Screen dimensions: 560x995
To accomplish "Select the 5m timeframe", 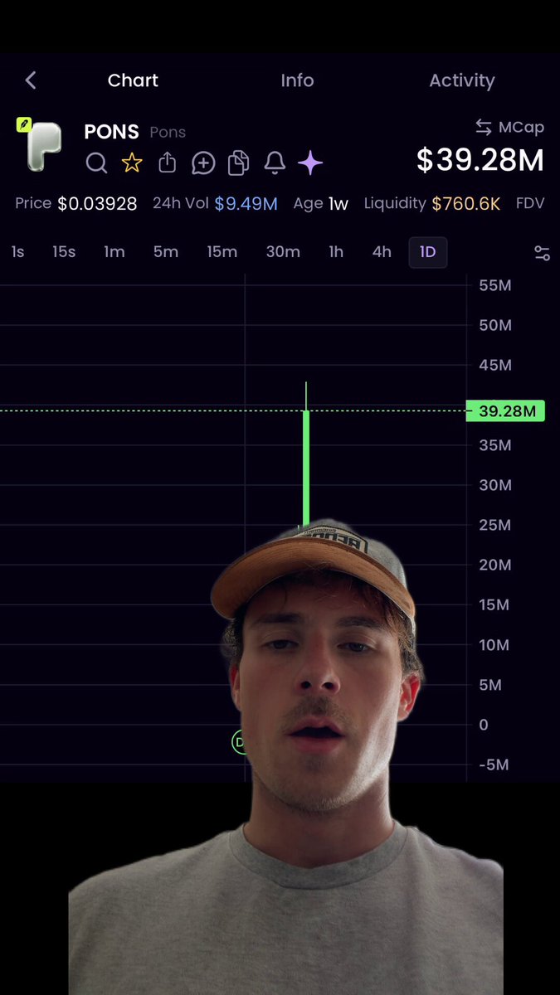I will tap(166, 252).
